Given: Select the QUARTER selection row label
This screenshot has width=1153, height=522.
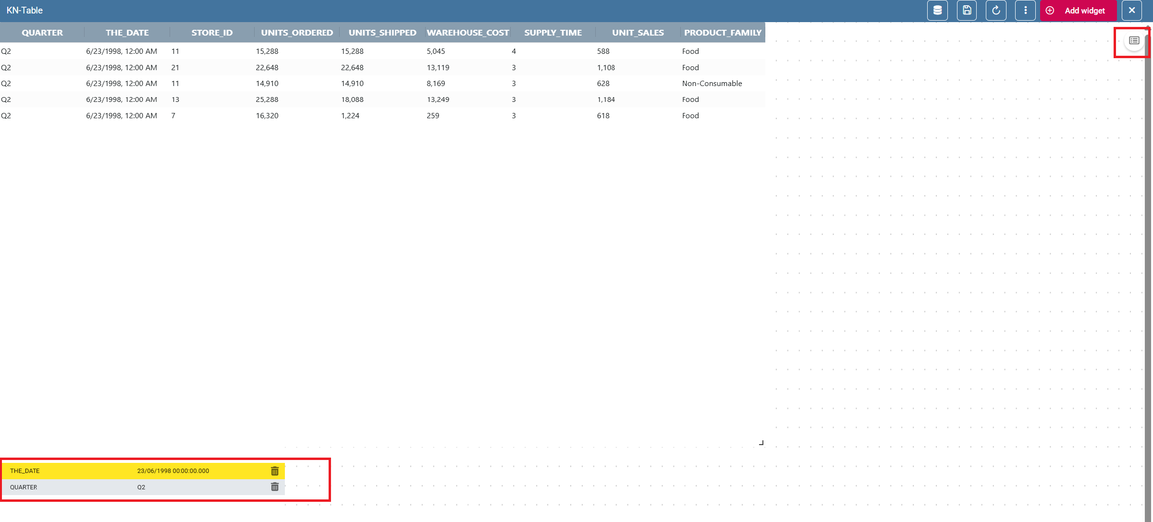Looking at the screenshot, I should (x=24, y=487).
